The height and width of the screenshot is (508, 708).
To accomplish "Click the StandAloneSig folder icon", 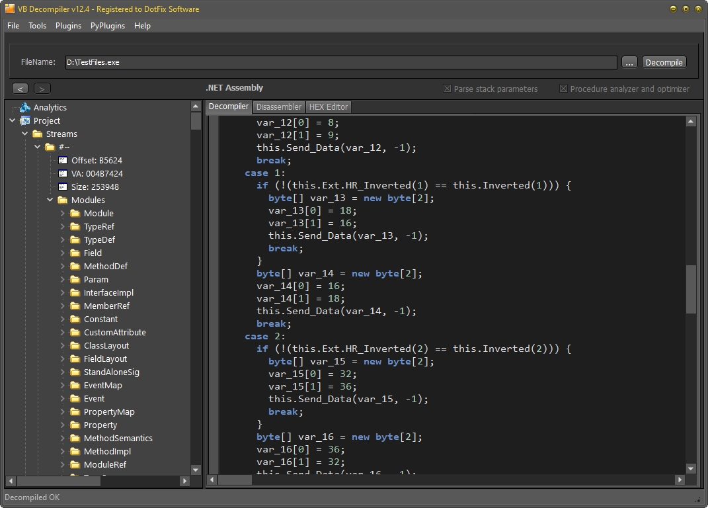I will (x=75, y=372).
